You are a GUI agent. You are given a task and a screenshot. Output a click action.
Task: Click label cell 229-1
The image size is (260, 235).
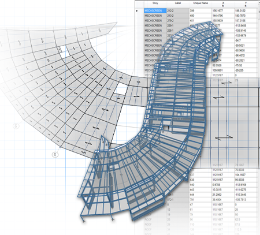[x=178, y=25]
